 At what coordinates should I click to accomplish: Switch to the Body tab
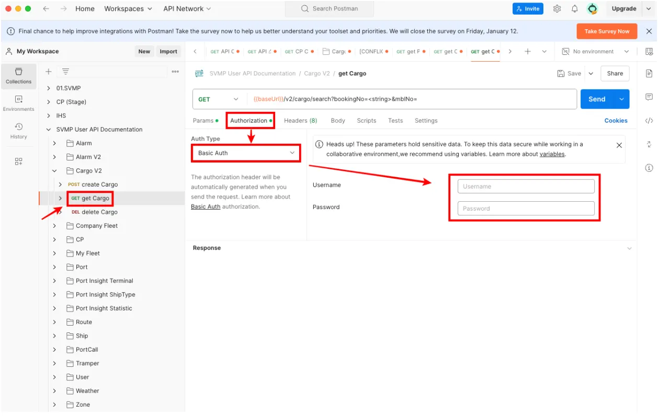point(338,121)
